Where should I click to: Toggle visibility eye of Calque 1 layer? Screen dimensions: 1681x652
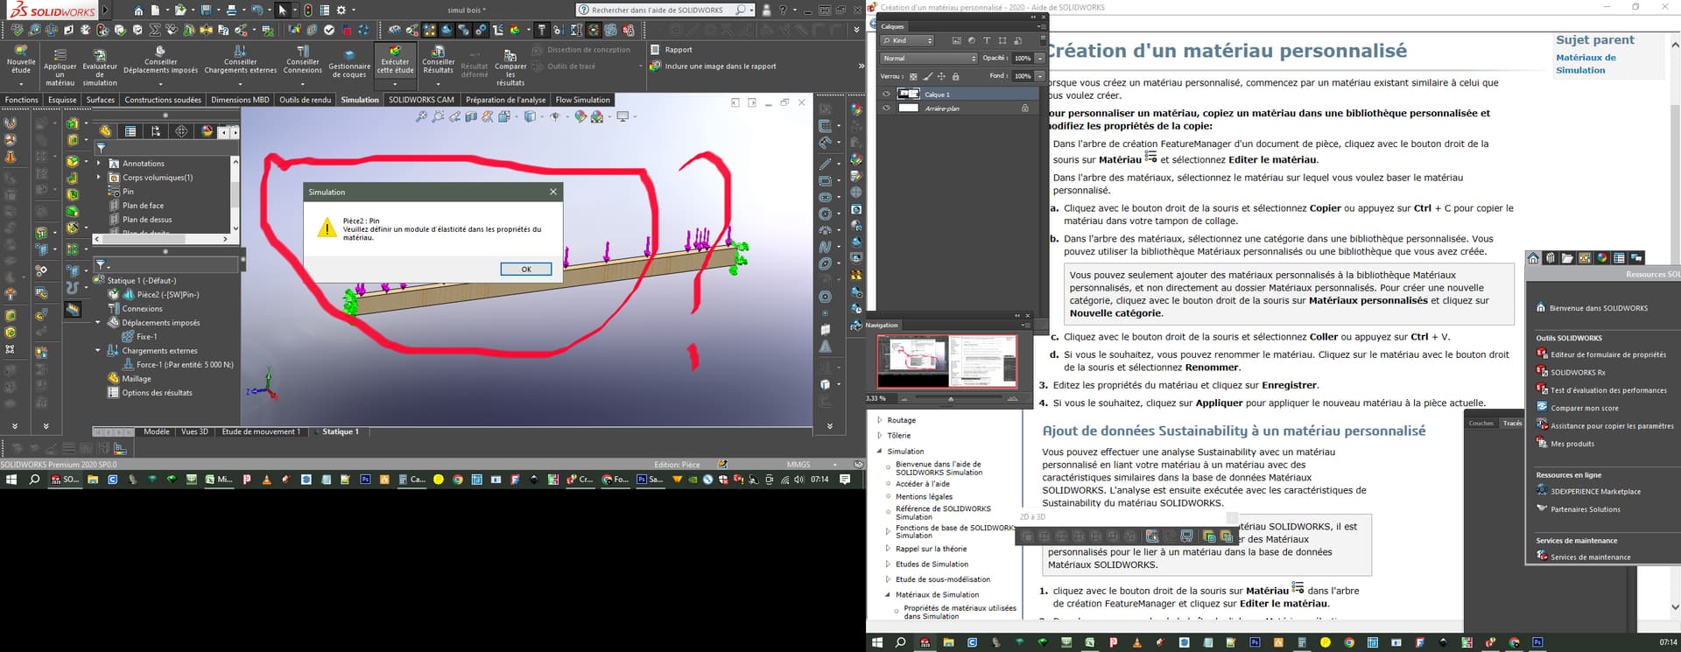tap(886, 94)
